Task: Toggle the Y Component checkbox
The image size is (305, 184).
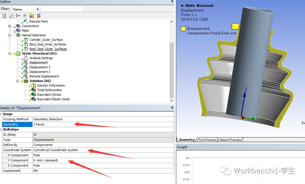Action: [5, 160]
